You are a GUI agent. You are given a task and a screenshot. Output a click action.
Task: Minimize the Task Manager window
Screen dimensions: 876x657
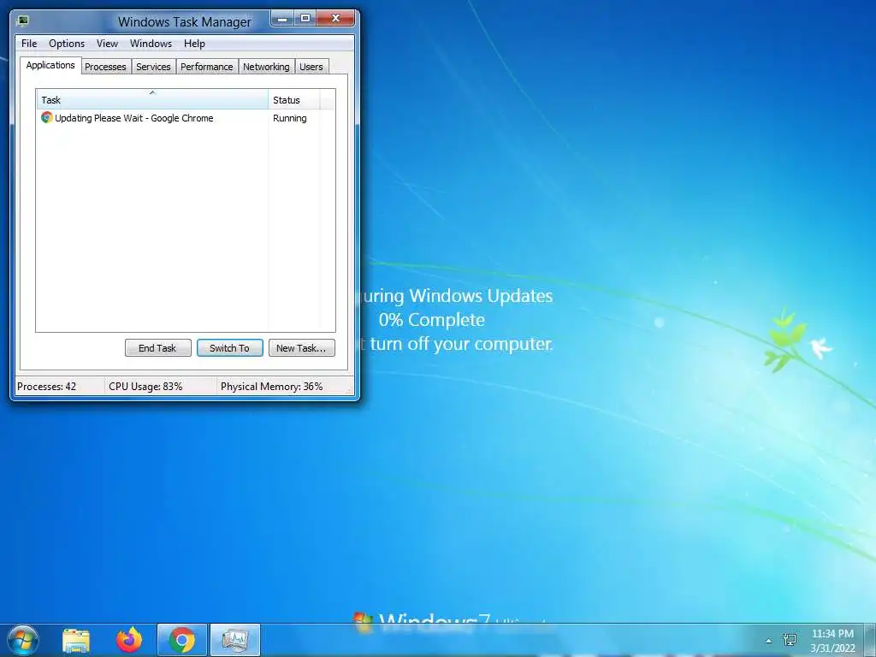[282, 19]
